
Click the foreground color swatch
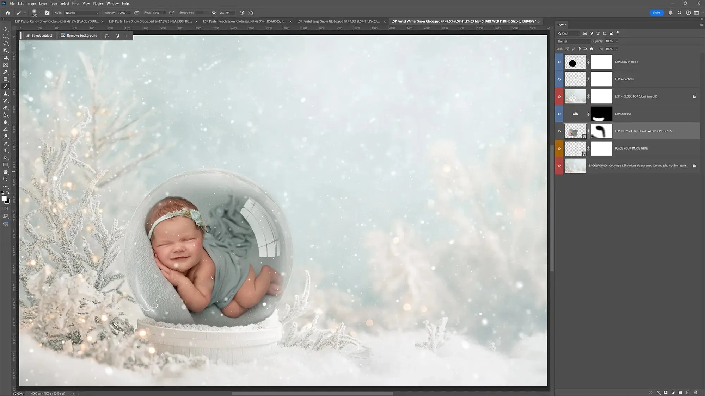pos(4,199)
